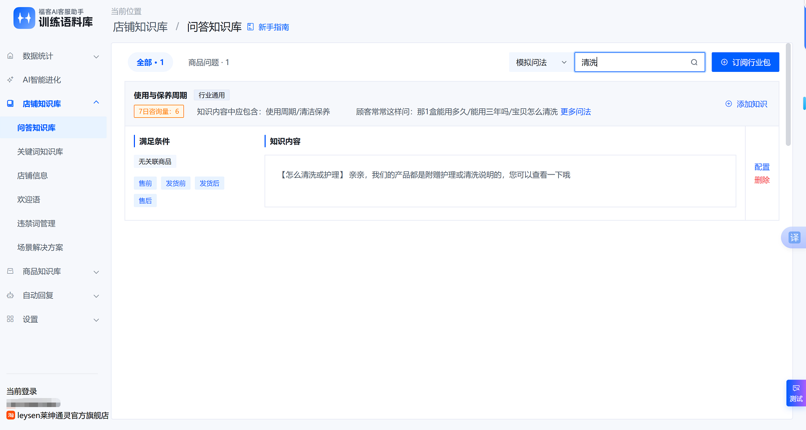Click the 商品知识库 sidebar icon
The height and width of the screenshot is (430, 806).
[x=10, y=271]
